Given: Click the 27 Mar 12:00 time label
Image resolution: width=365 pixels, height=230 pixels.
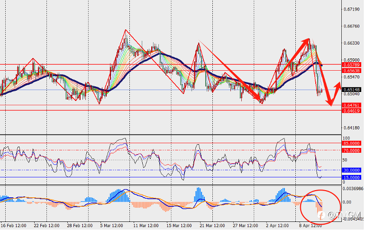Looking at the screenshot, I should tap(246, 226).
